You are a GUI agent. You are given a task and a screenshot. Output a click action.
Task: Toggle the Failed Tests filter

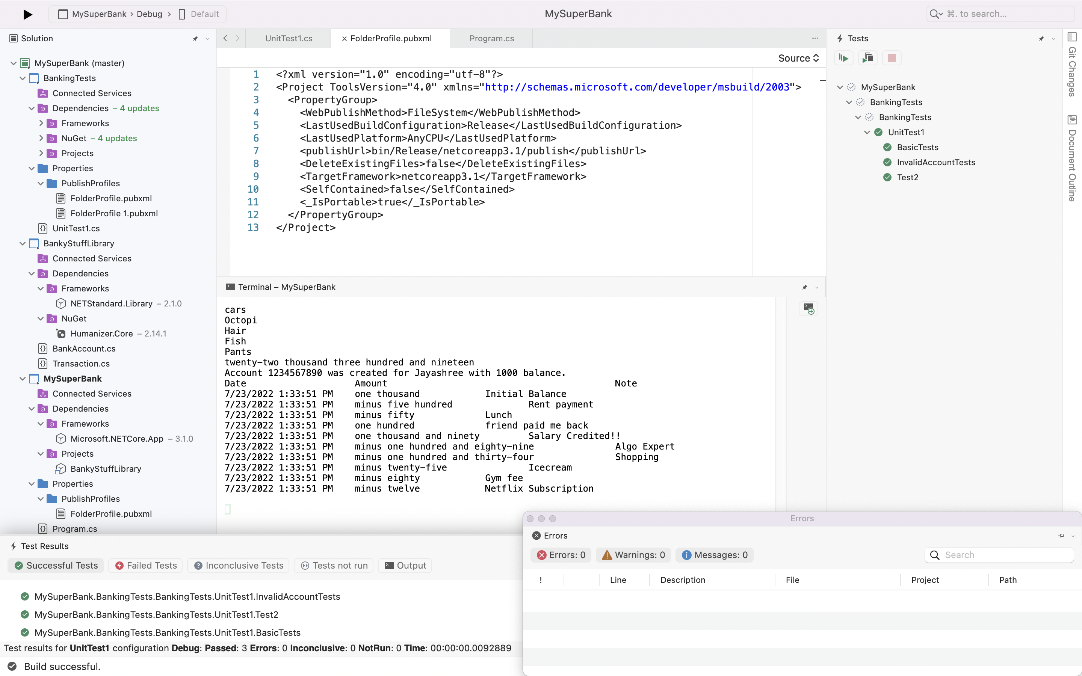click(146, 566)
